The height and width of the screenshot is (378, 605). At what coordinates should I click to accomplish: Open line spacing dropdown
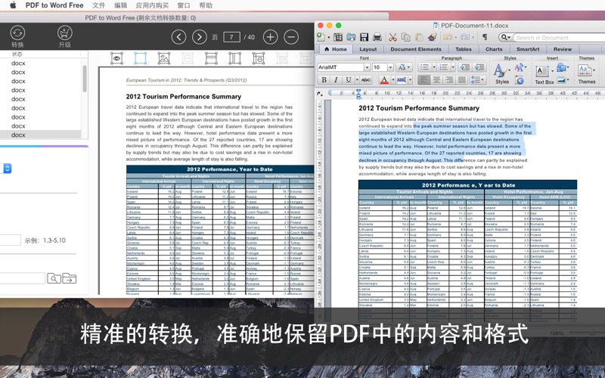point(478,80)
